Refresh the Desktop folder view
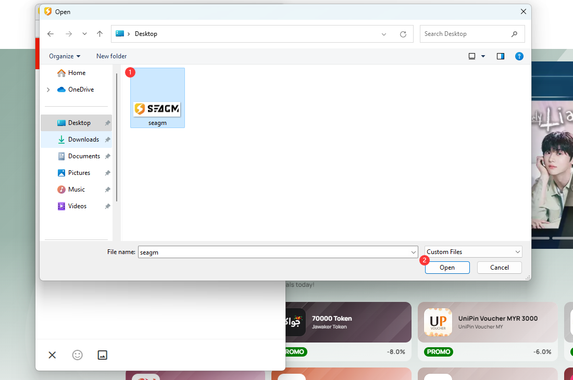The width and height of the screenshot is (573, 380). click(403, 34)
